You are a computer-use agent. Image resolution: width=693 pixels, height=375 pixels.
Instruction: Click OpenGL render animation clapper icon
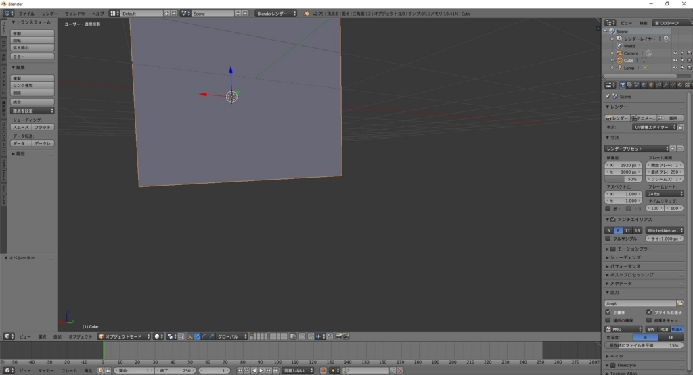coord(346,336)
